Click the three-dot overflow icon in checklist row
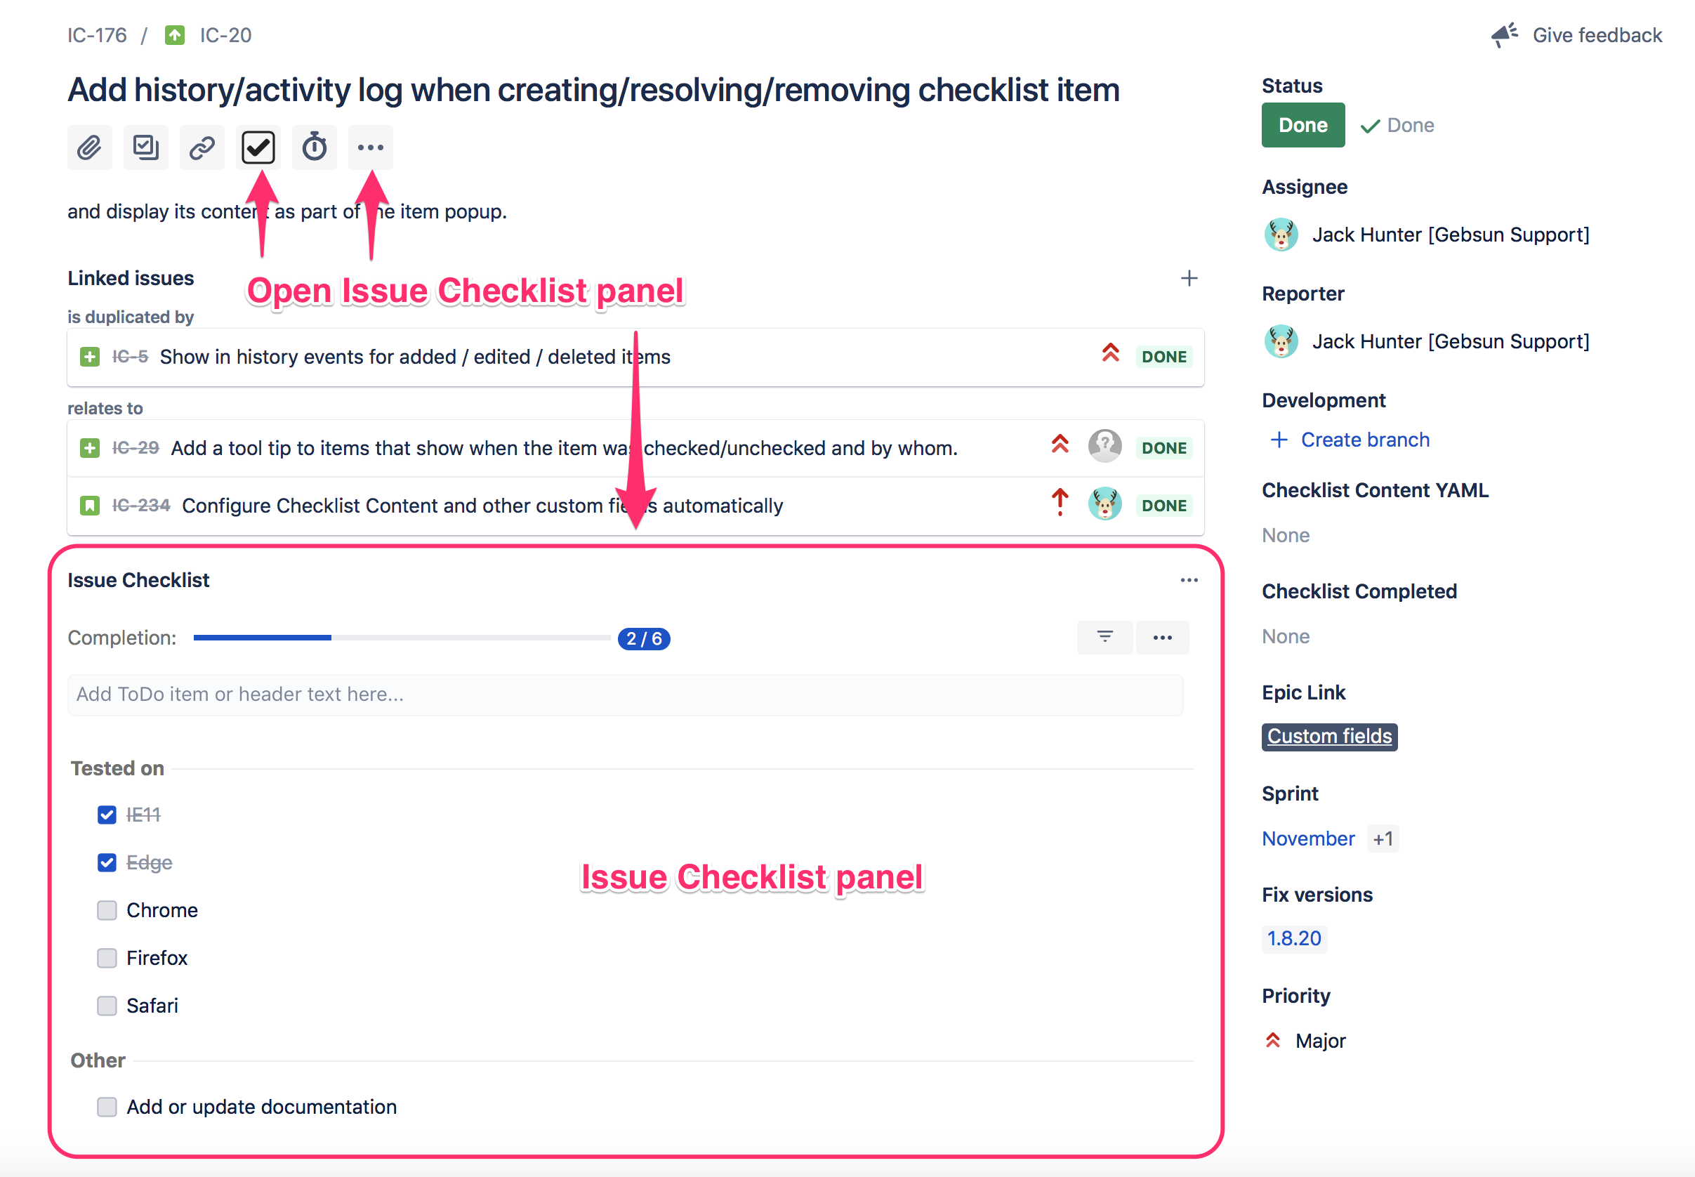 [1162, 638]
